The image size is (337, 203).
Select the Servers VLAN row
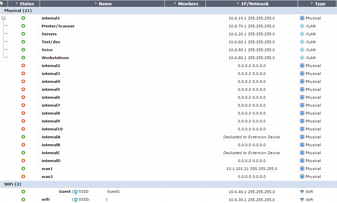click(168, 34)
